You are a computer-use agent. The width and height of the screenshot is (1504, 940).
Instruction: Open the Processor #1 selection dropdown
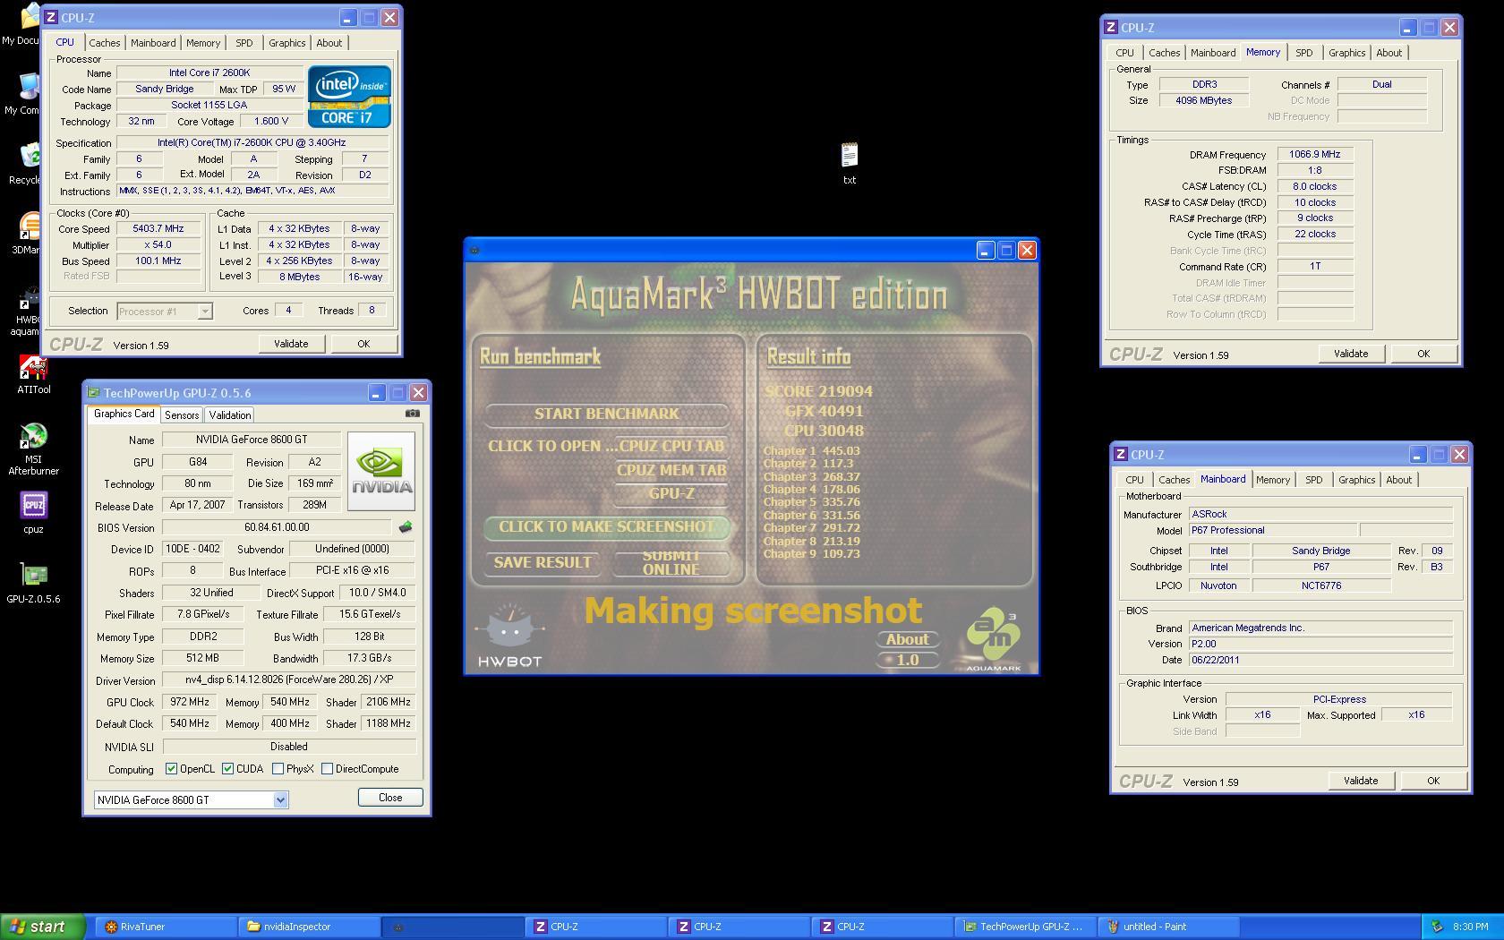tap(204, 312)
